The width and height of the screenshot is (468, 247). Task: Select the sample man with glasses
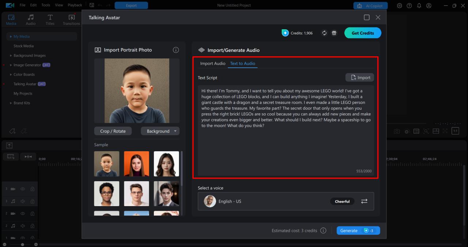click(x=136, y=194)
